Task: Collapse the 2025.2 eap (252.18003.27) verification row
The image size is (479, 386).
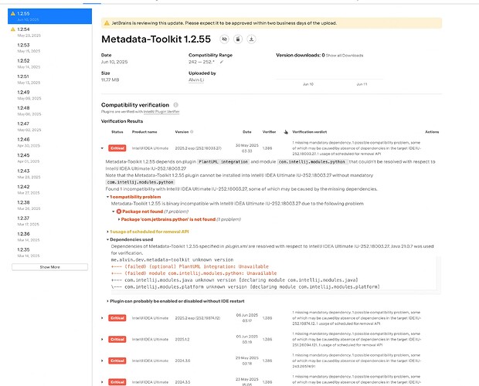Action: click(102, 148)
